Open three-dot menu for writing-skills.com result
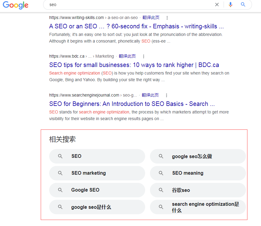 [x=167, y=18]
